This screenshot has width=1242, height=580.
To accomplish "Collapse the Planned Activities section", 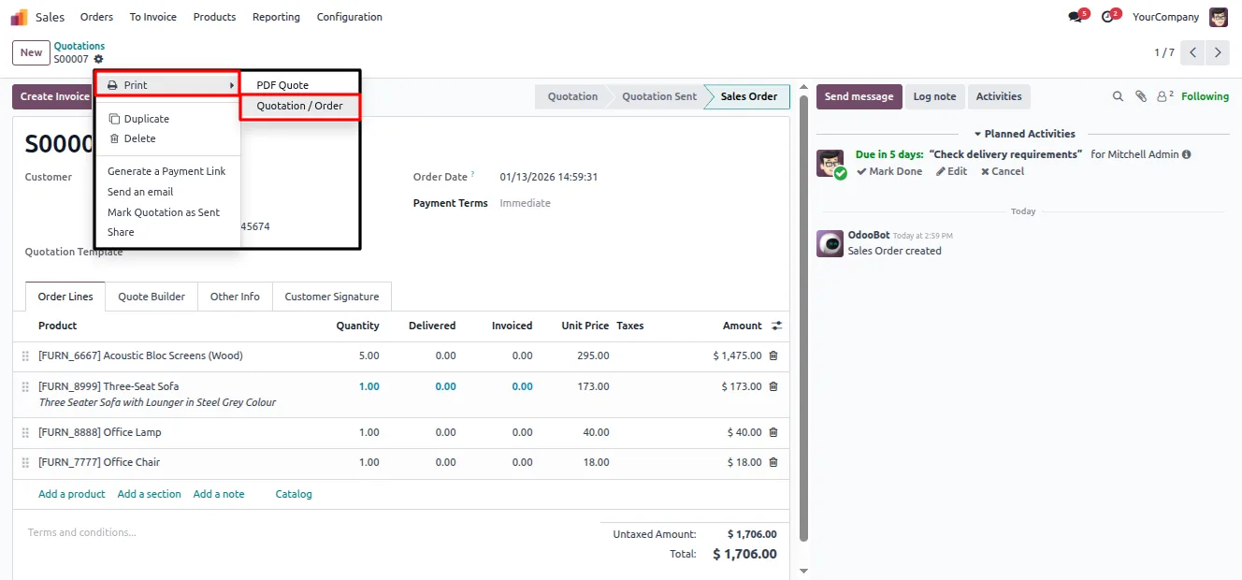I will (x=1024, y=134).
